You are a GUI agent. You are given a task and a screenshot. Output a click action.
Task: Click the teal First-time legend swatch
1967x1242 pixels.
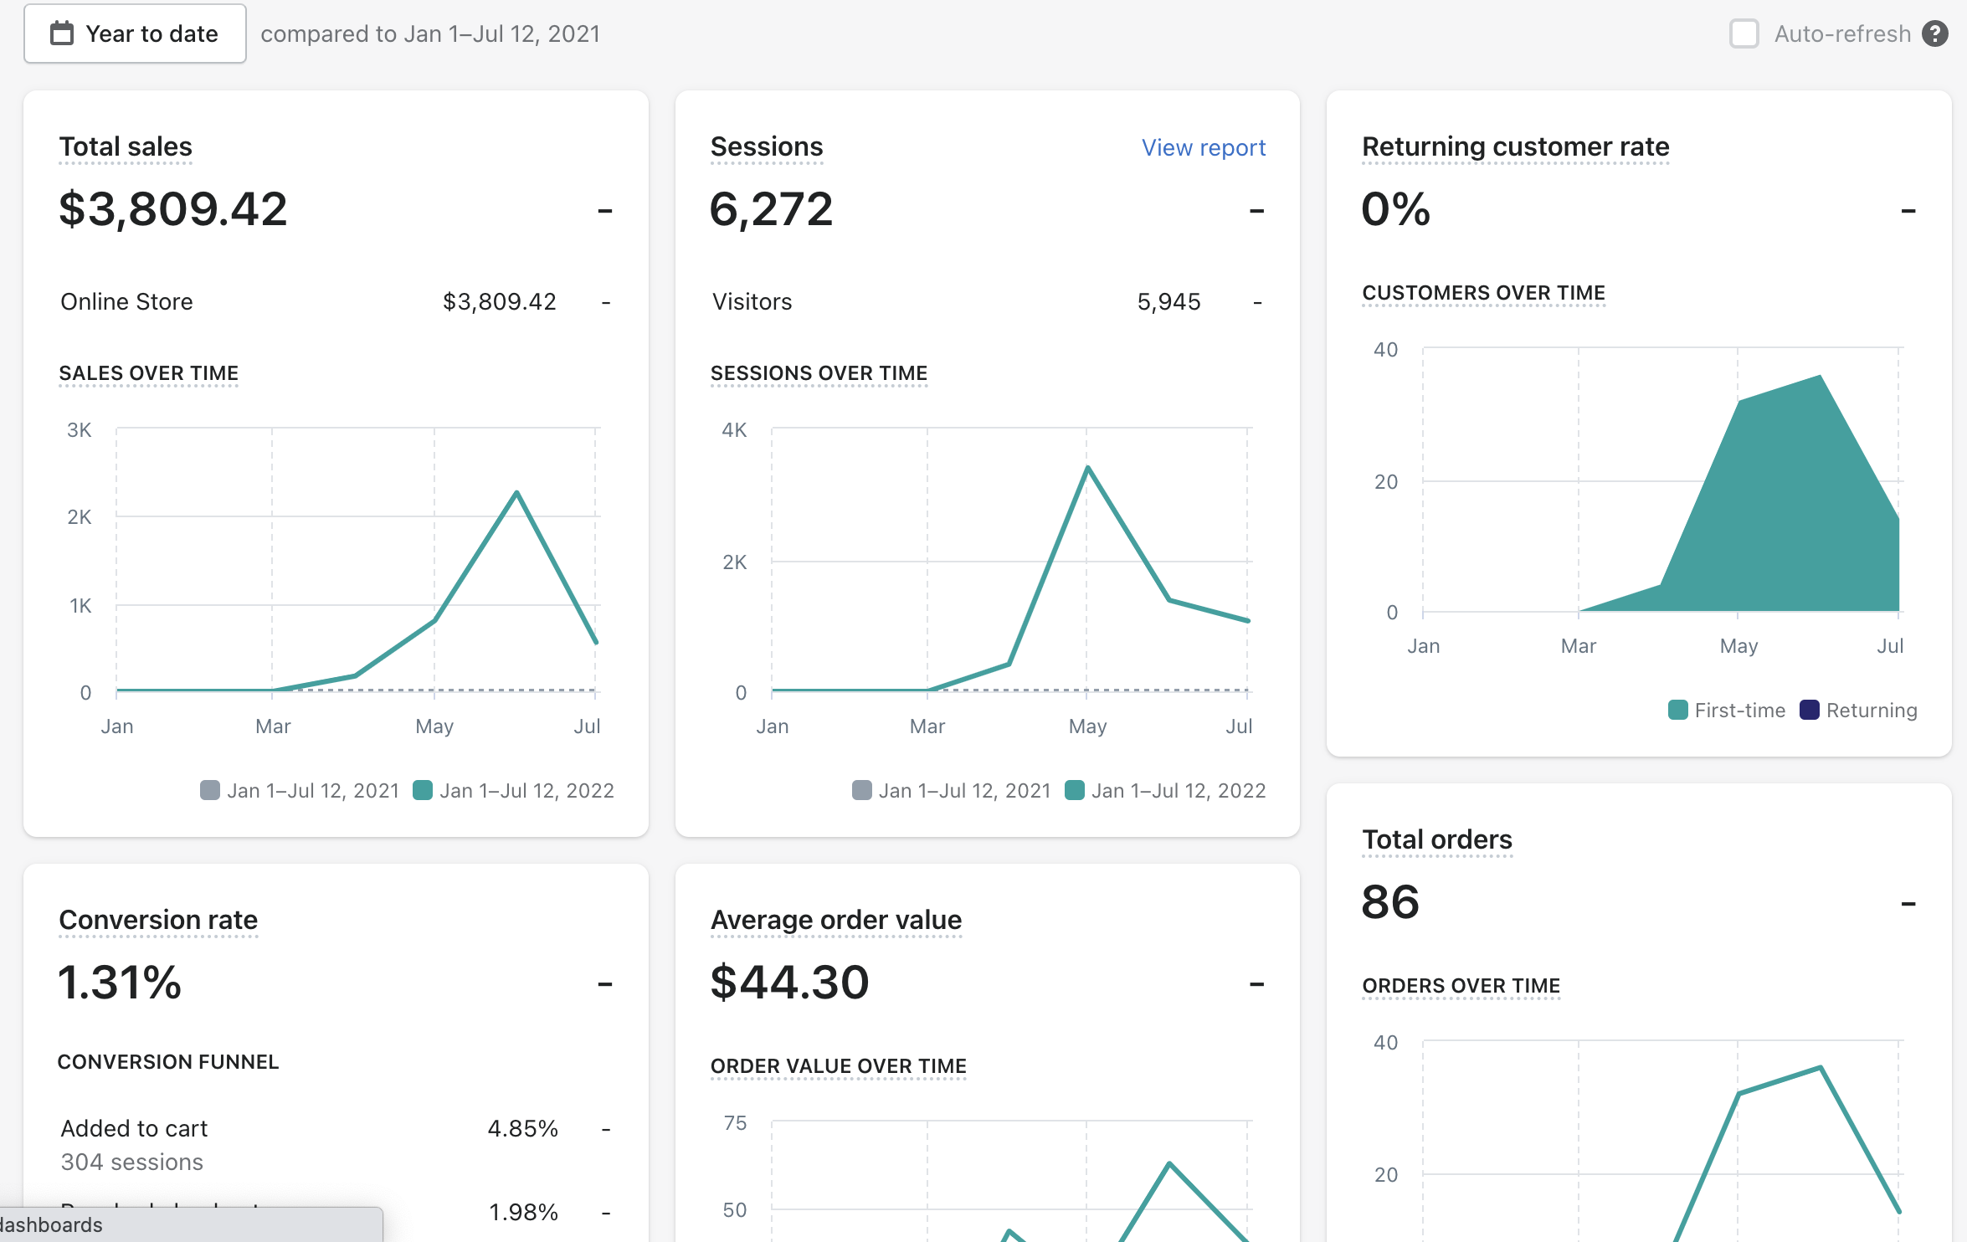point(1677,710)
